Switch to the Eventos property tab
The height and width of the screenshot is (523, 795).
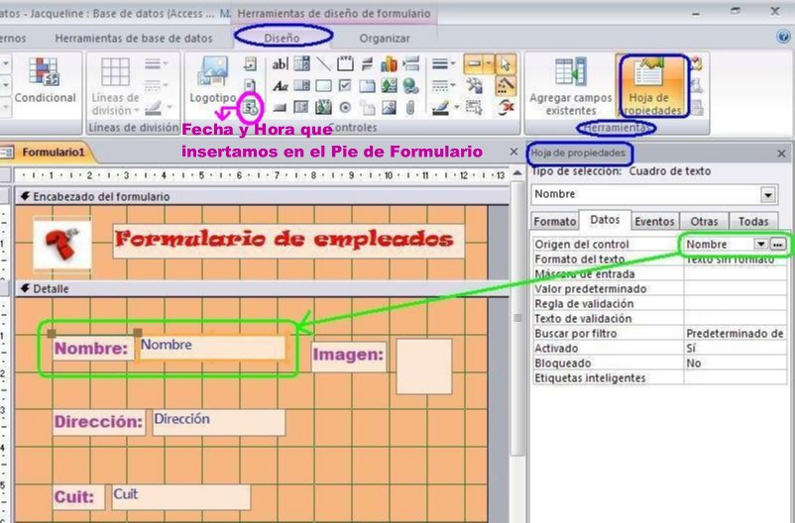(654, 222)
